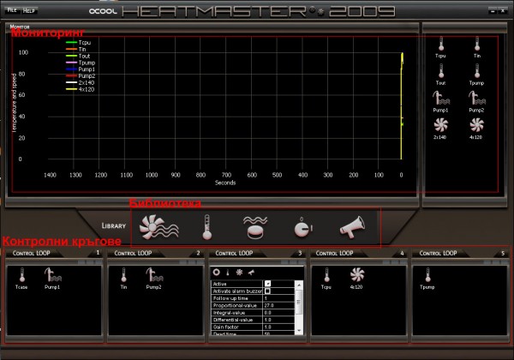Viewport: 514px width, 360px height.
Task: Select the Pump1 icon in the sensor panel
Action: 441,98
